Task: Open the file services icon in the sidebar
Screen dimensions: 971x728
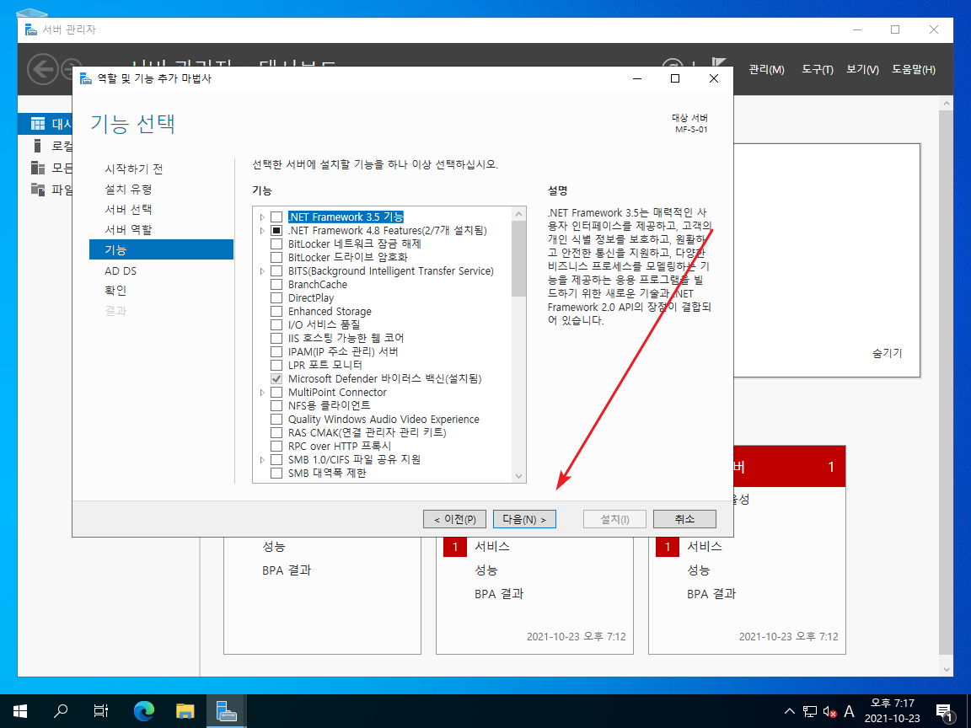Action: point(38,190)
